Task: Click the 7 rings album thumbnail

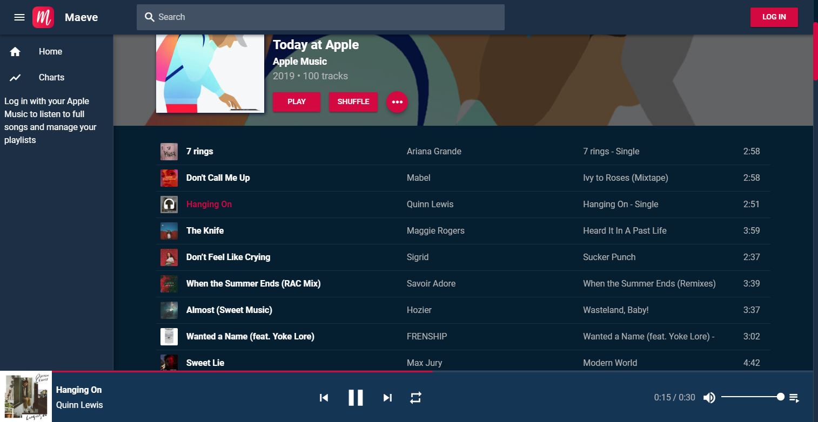Action: click(x=169, y=152)
